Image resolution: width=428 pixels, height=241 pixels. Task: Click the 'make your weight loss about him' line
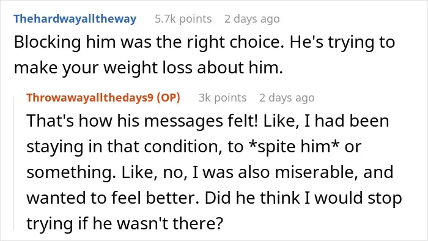tap(148, 68)
